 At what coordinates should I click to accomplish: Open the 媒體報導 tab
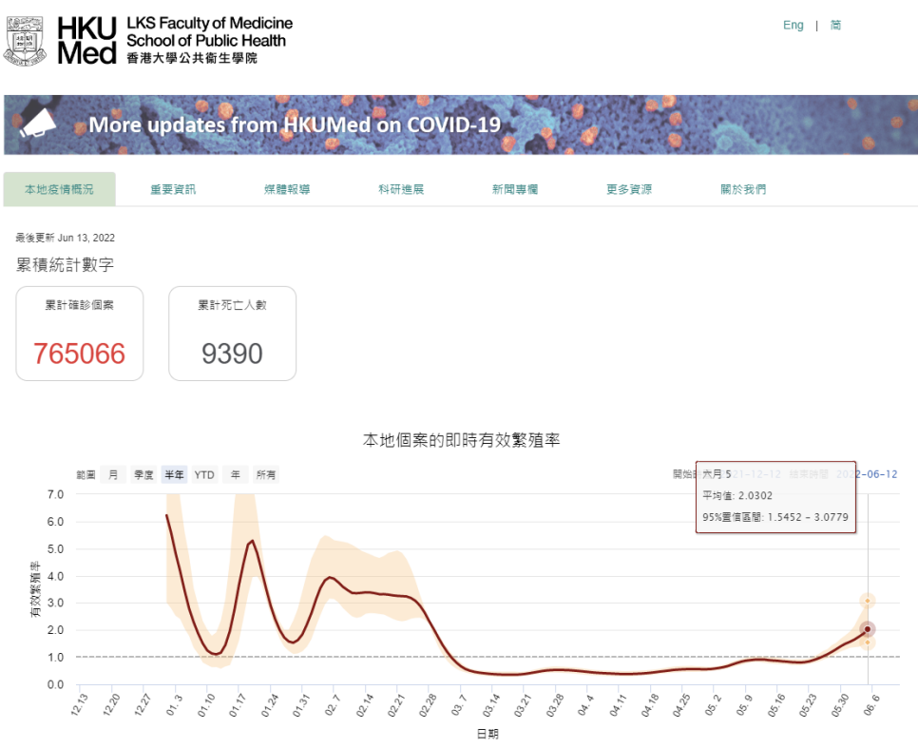pyautogui.click(x=287, y=189)
